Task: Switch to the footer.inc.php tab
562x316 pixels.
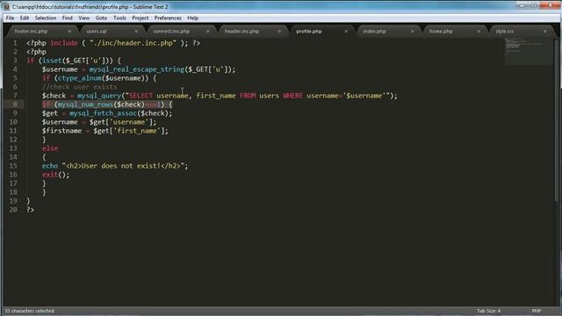Action: (32, 32)
